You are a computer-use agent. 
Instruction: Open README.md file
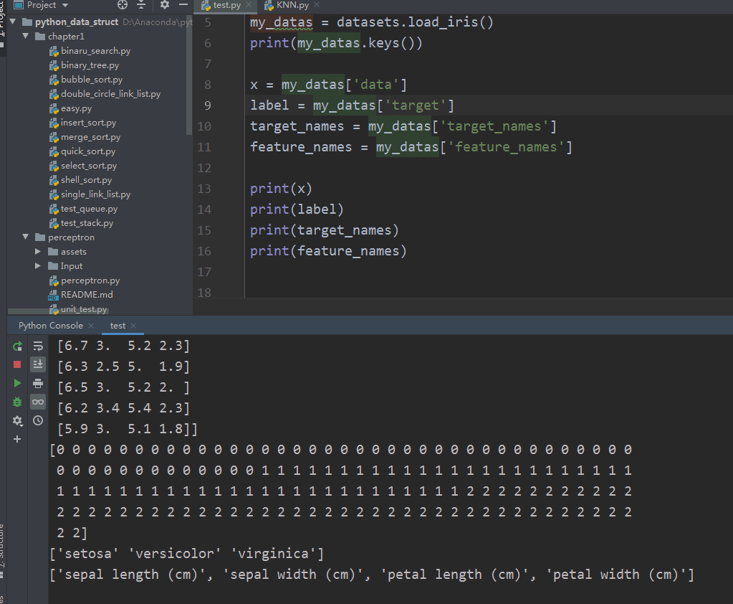pos(87,295)
